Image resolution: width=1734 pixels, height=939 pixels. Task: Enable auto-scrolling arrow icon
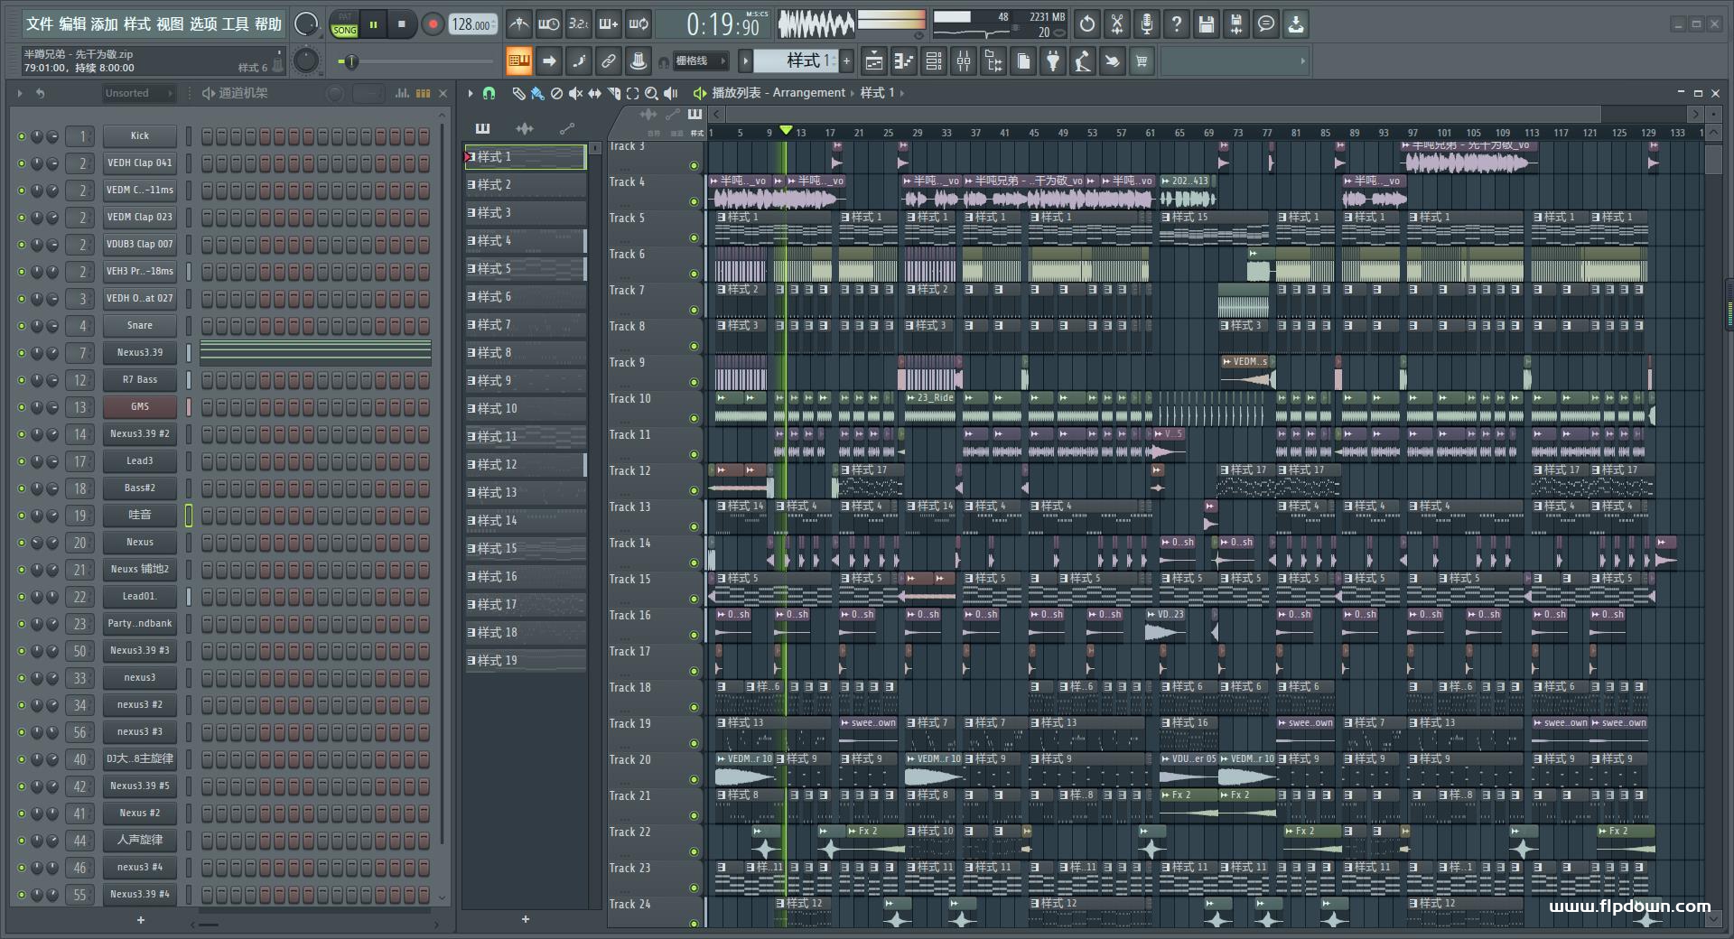(549, 61)
